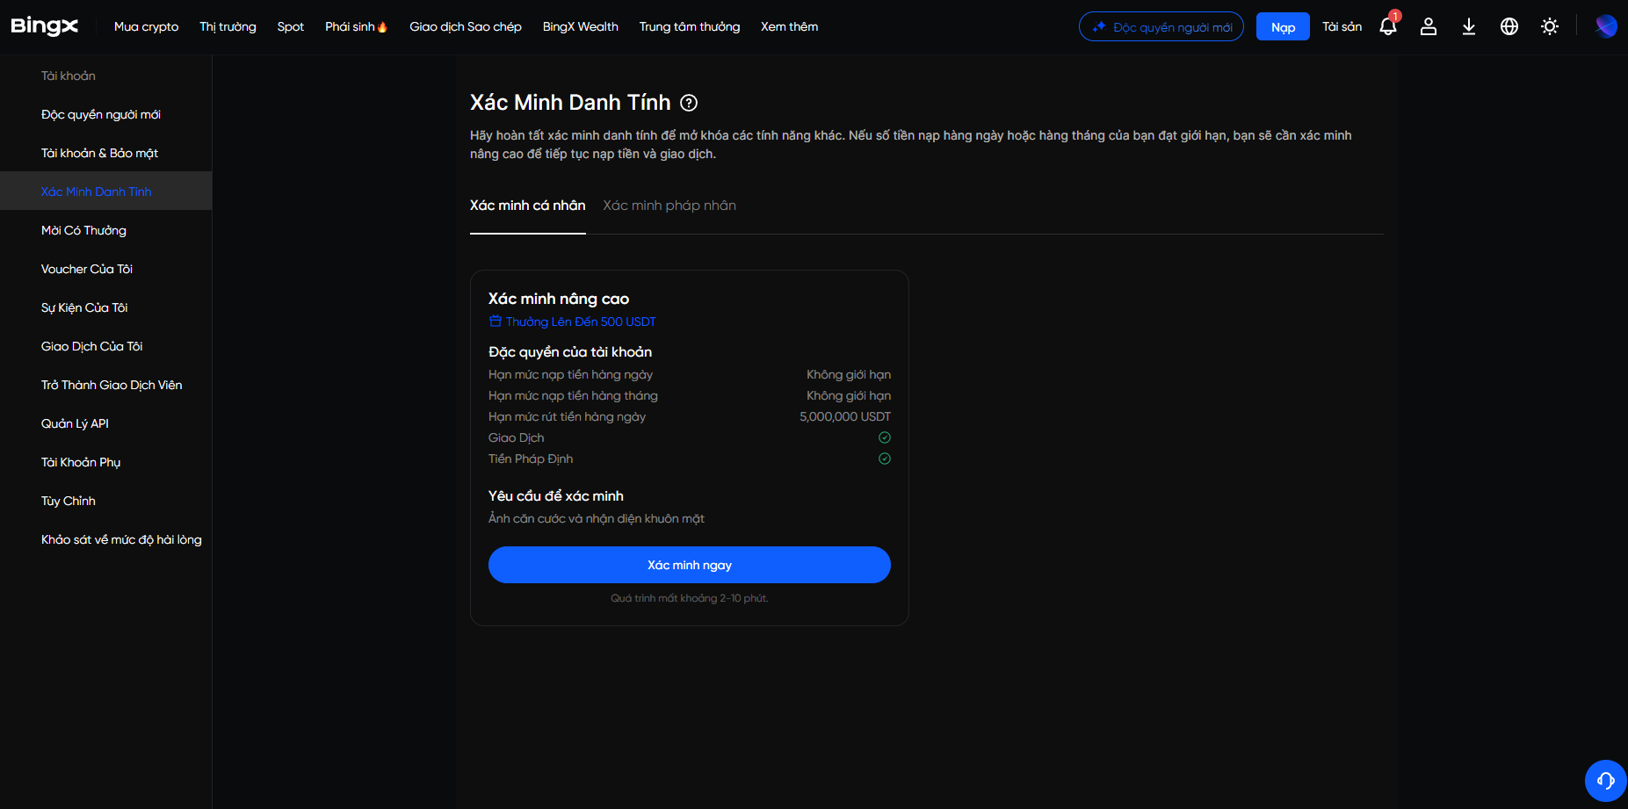This screenshot has height=809, width=1628.
Task: Click the Đặc quyền của tài khoản heading
Action: (x=570, y=351)
